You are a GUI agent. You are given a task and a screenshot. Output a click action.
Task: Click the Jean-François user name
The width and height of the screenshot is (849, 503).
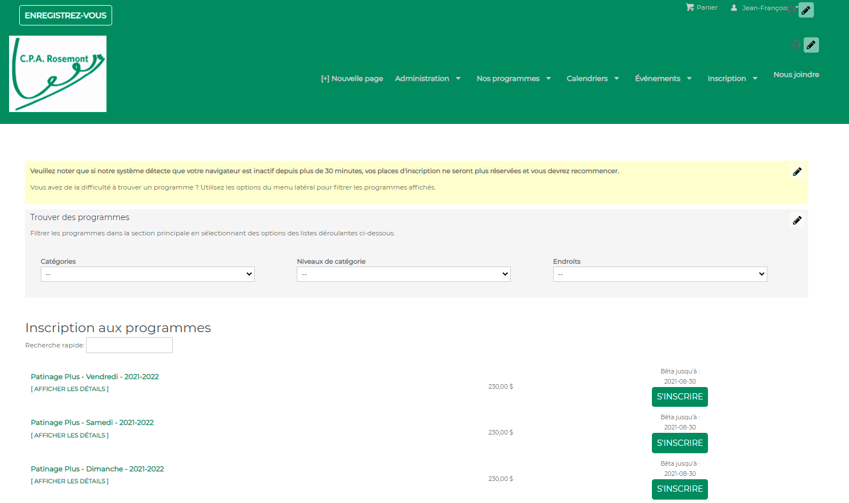pos(765,8)
